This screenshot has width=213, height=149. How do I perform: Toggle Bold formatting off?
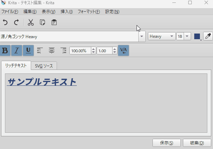[x=5, y=50]
